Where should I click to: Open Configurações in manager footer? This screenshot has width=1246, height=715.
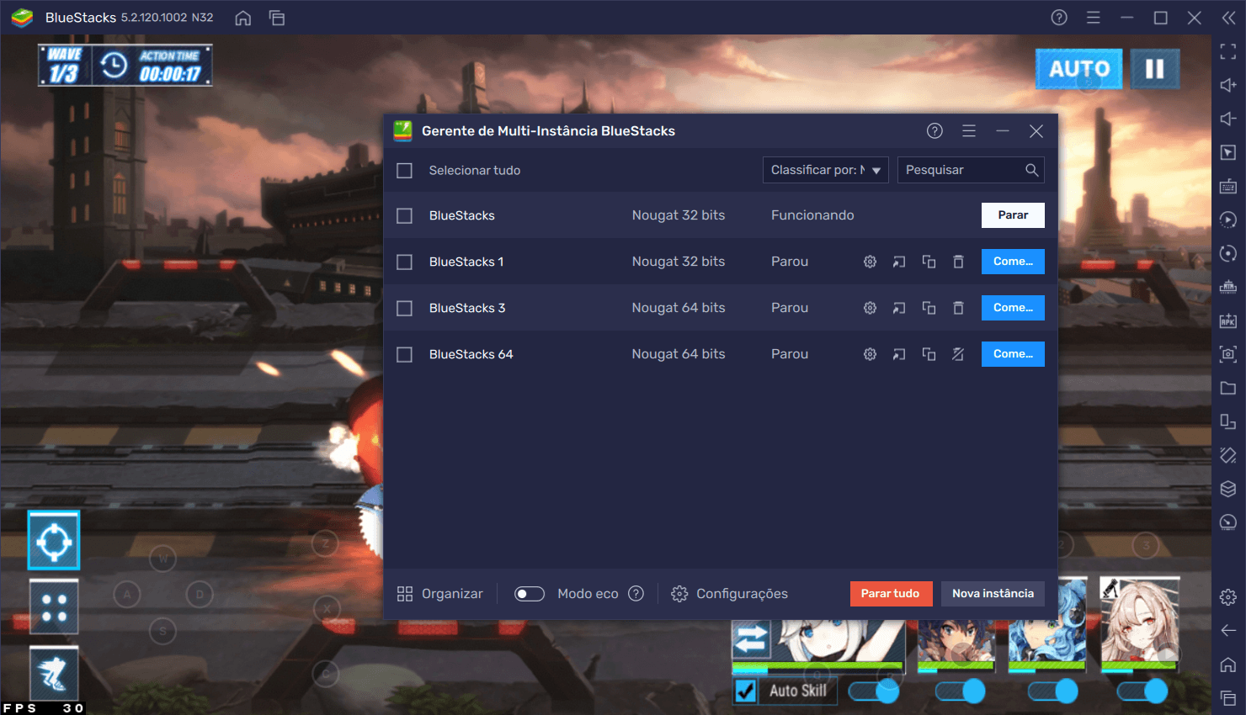point(729,594)
